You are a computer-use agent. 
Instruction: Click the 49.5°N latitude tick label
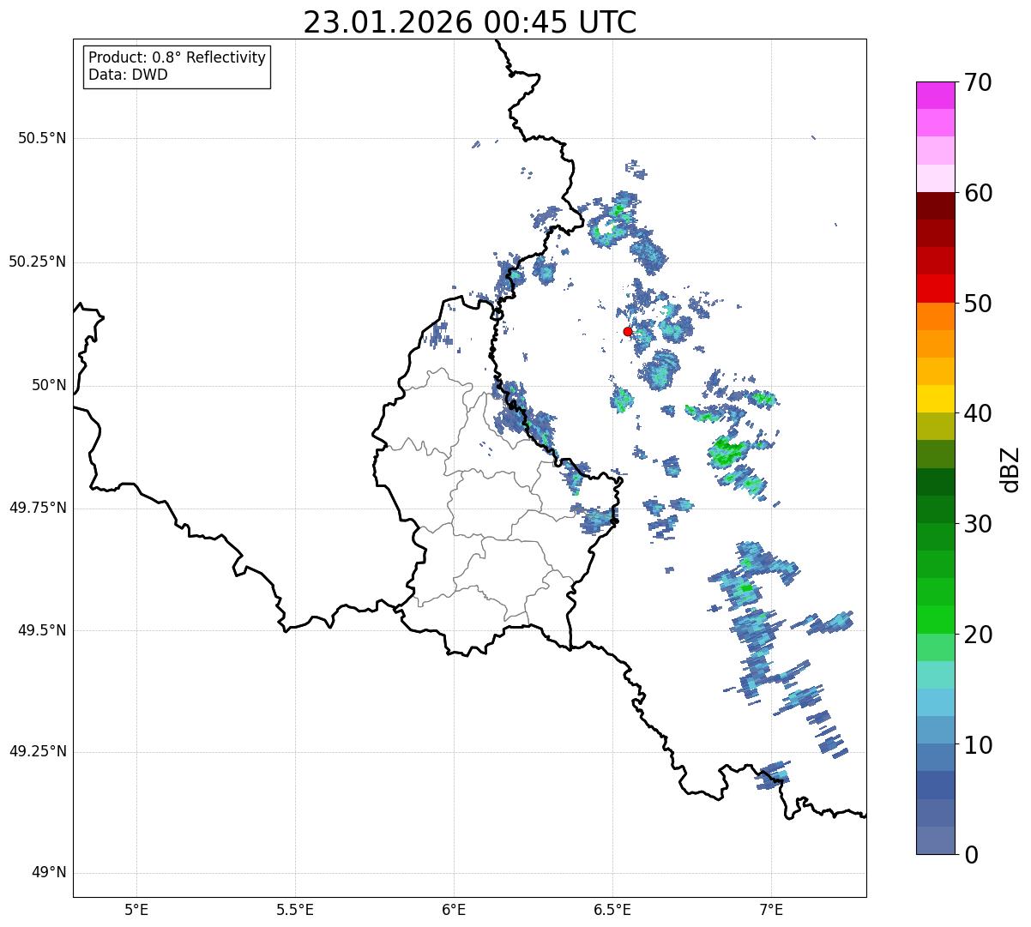tap(42, 630)
